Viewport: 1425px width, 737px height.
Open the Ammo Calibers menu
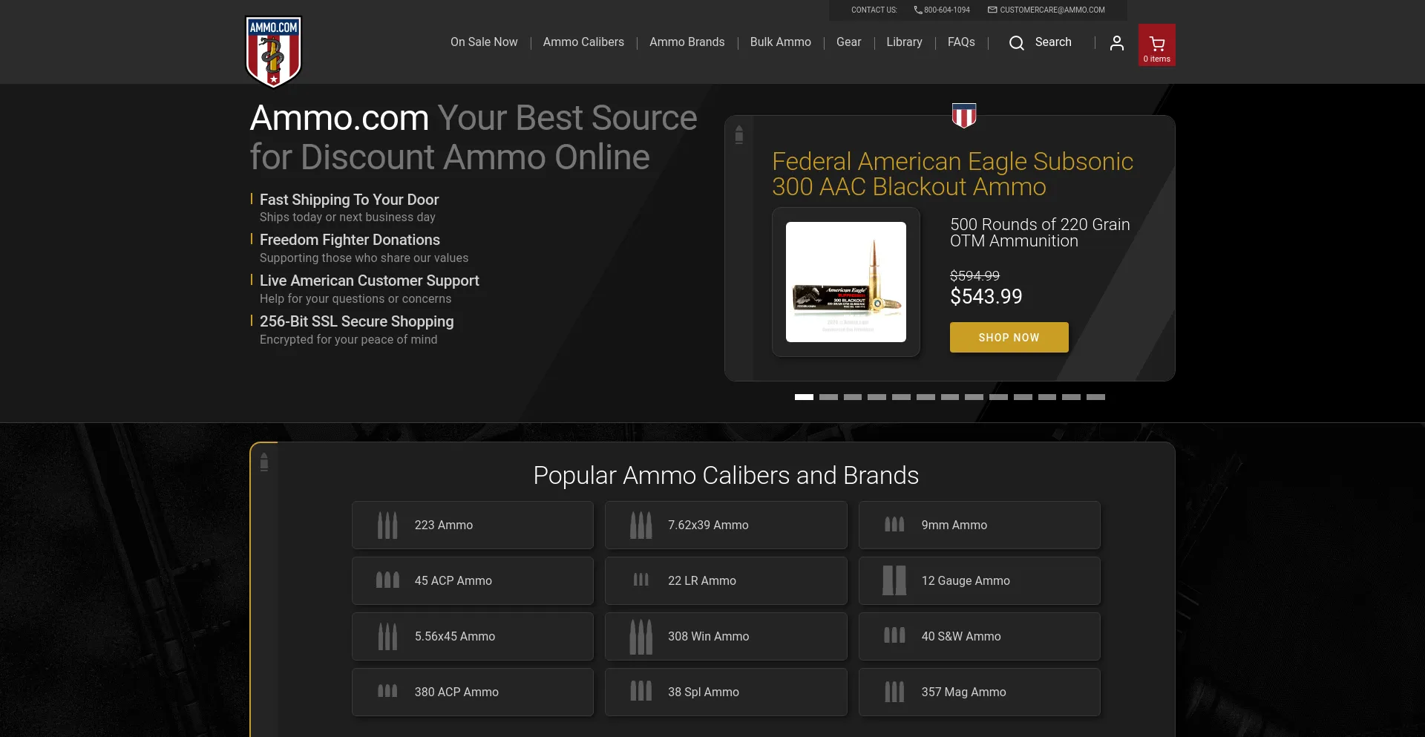pyautogui.click(x=583, y=42)
